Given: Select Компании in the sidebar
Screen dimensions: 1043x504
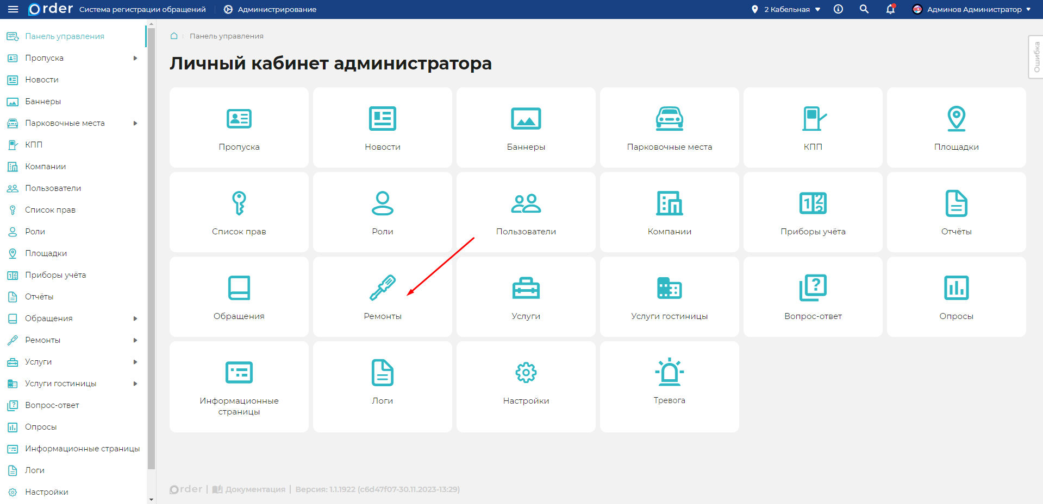Looking at the screenshot, I should (46, 167).
